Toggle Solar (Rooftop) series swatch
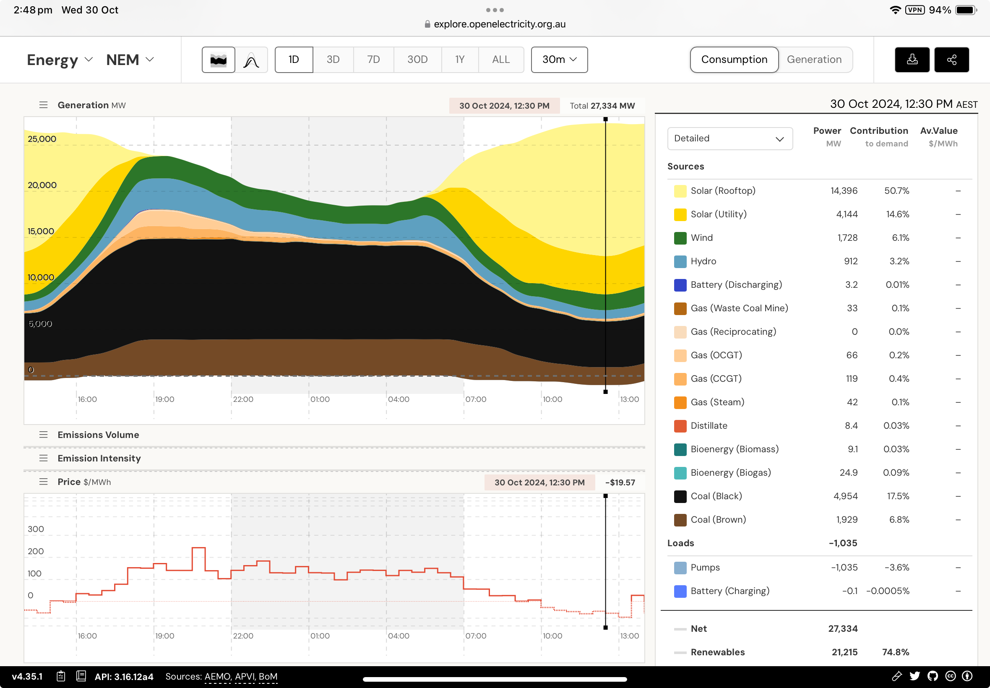 [x=680, y=191]
